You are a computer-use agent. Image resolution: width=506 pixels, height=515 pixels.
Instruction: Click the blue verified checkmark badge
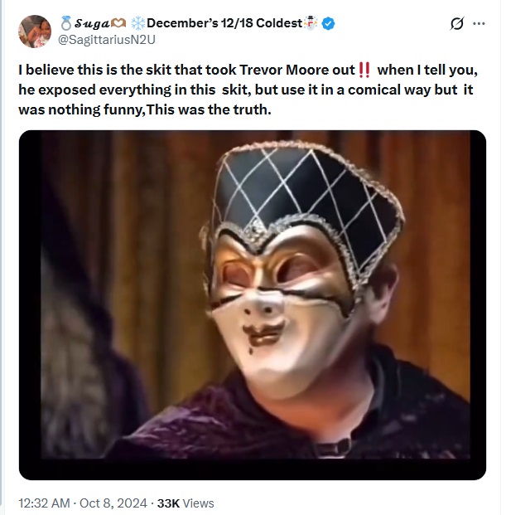click(x=328, y=23)
